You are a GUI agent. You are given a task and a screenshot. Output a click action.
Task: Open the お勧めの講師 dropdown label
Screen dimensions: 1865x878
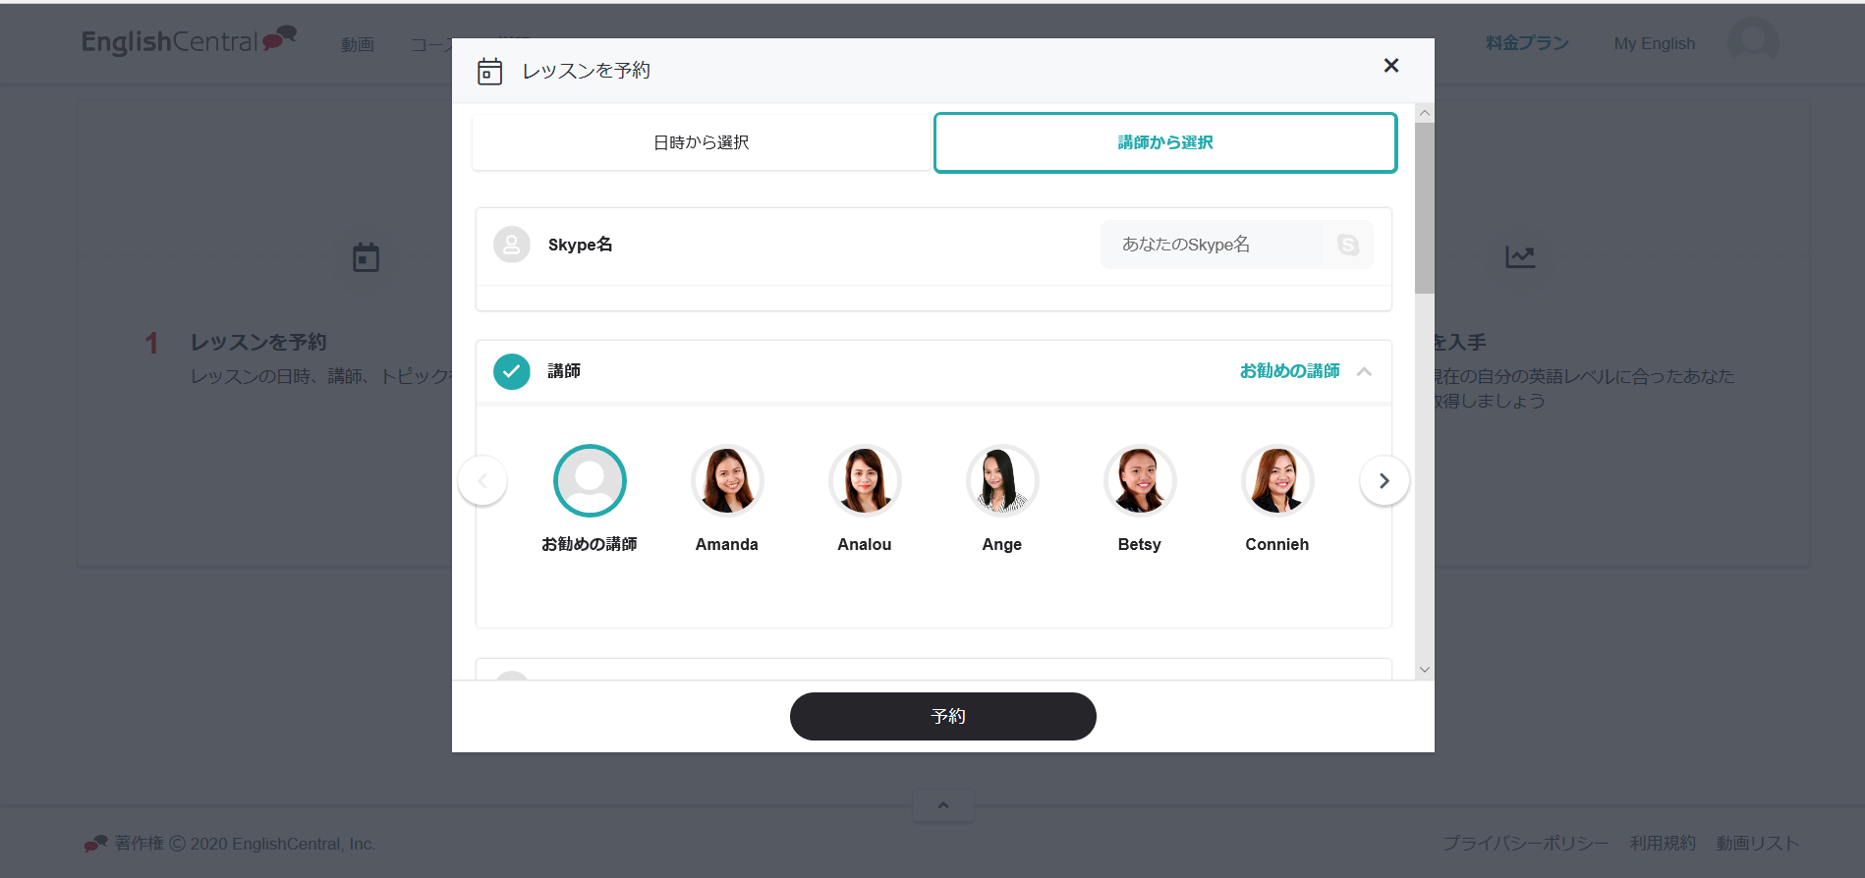coord(1289,371)
